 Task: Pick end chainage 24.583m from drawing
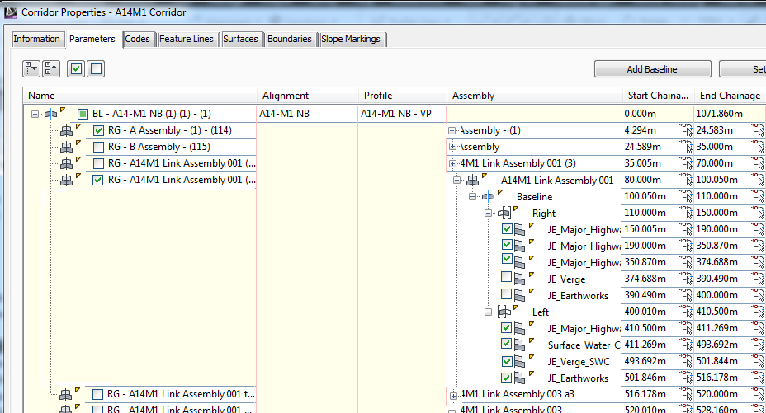[759, 130]
